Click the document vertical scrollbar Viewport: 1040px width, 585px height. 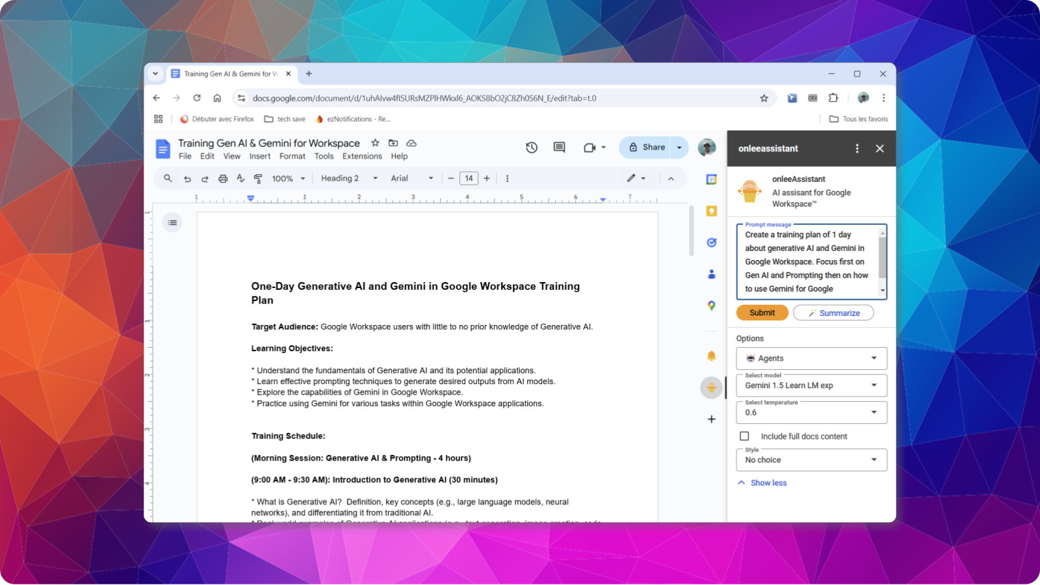(x=692, y=231)
